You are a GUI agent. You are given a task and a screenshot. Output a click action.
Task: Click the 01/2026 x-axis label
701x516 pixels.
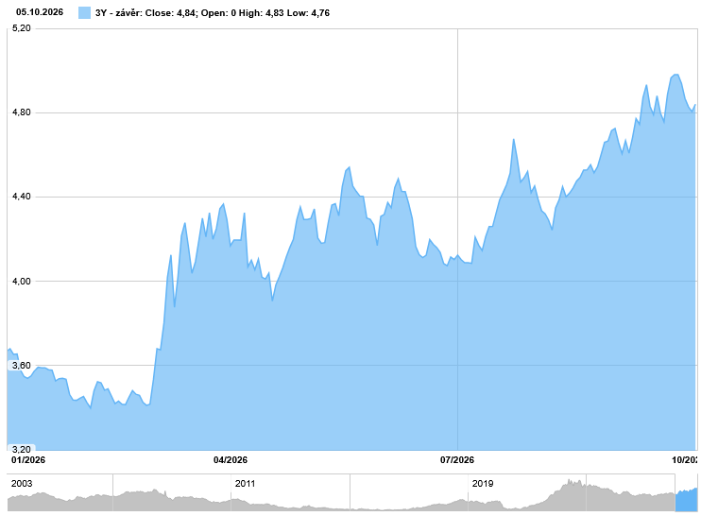coord(28,459)
